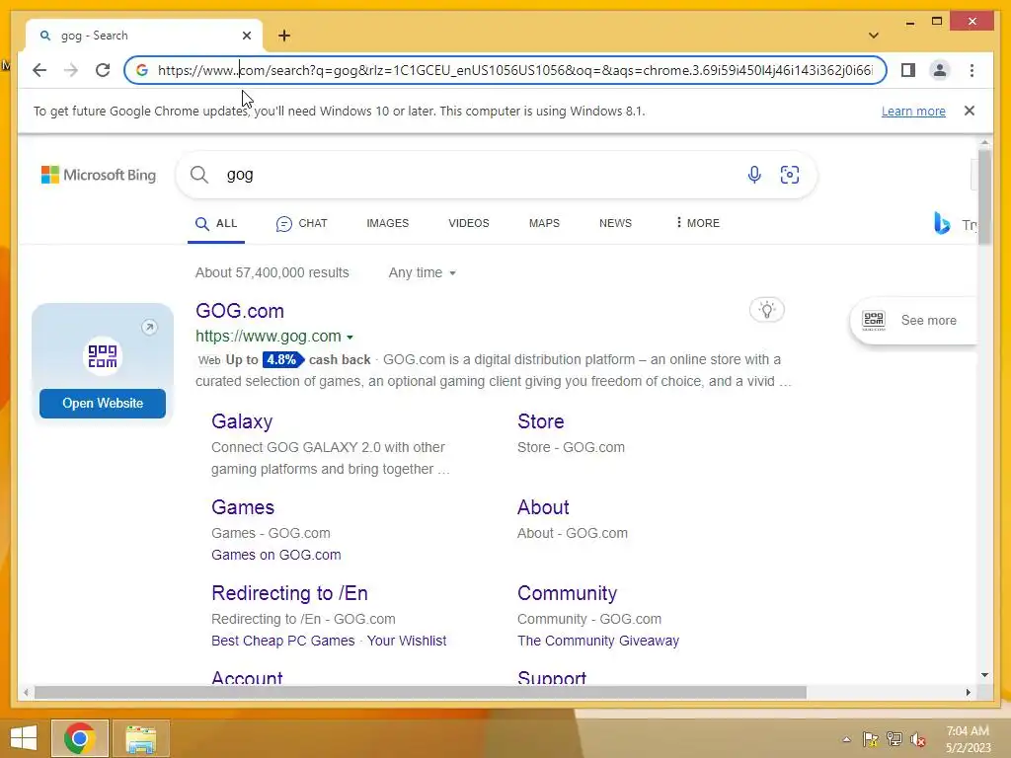Click the scroll right arrow
This screenshot has height=758, width=1011.
(968, 692)
